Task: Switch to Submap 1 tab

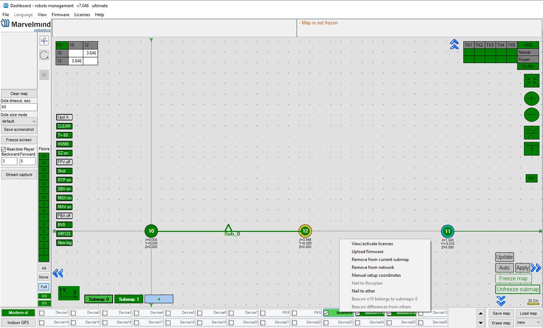Action: point(128,299)
